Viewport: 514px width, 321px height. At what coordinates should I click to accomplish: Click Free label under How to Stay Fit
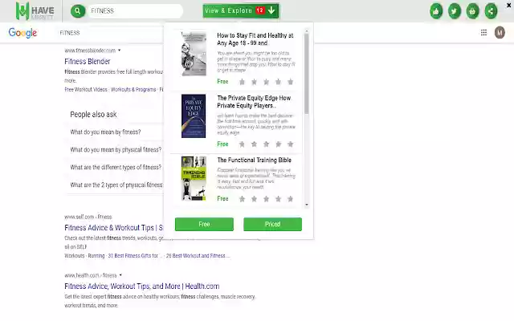pyautogui.click(x=222, y=81)
